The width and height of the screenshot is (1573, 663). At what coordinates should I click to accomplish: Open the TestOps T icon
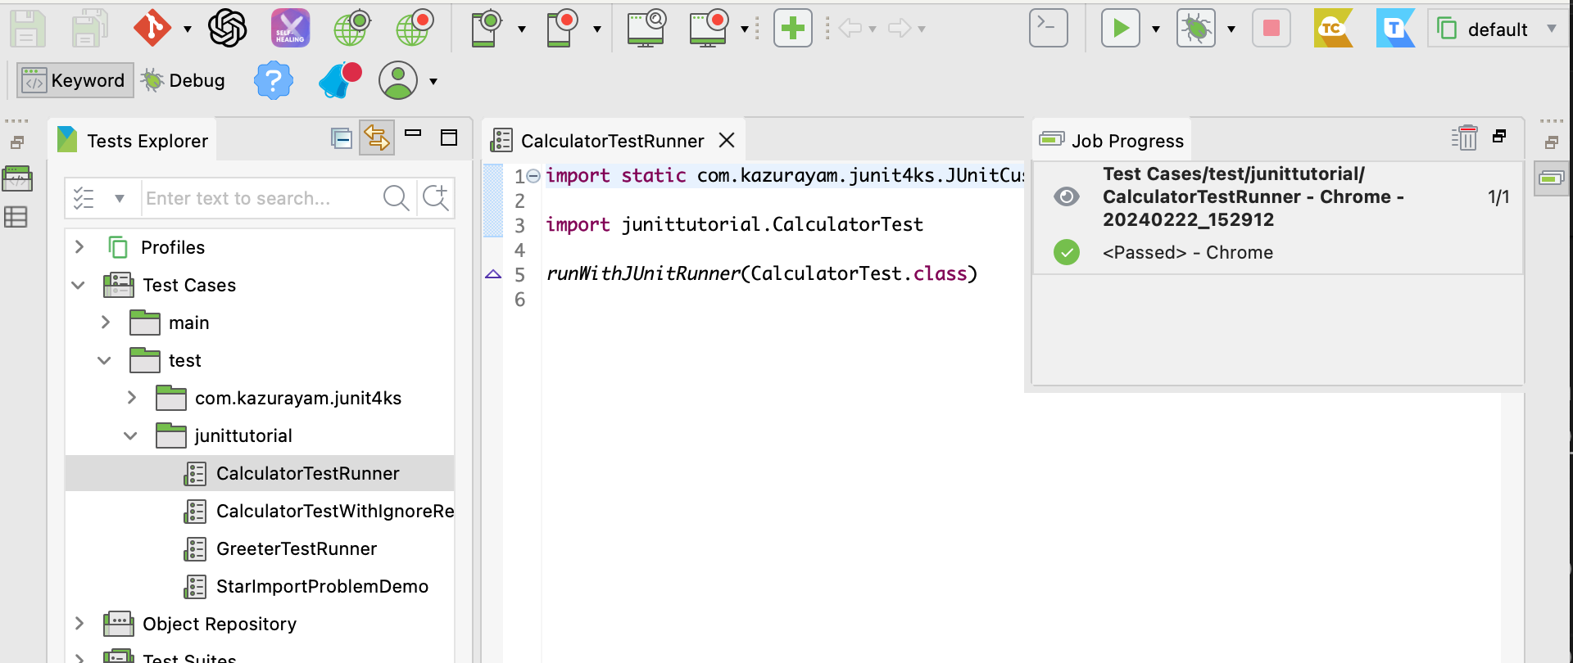pyautogui.click(x=1395, y=29)
